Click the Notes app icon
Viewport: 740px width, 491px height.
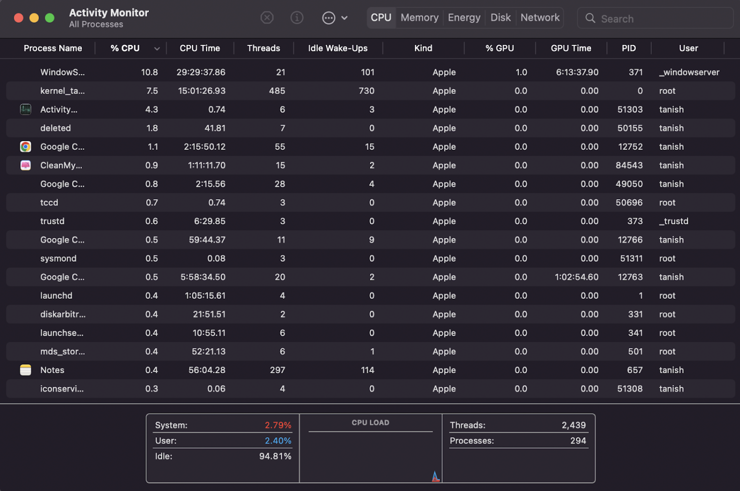coord(26,370)
